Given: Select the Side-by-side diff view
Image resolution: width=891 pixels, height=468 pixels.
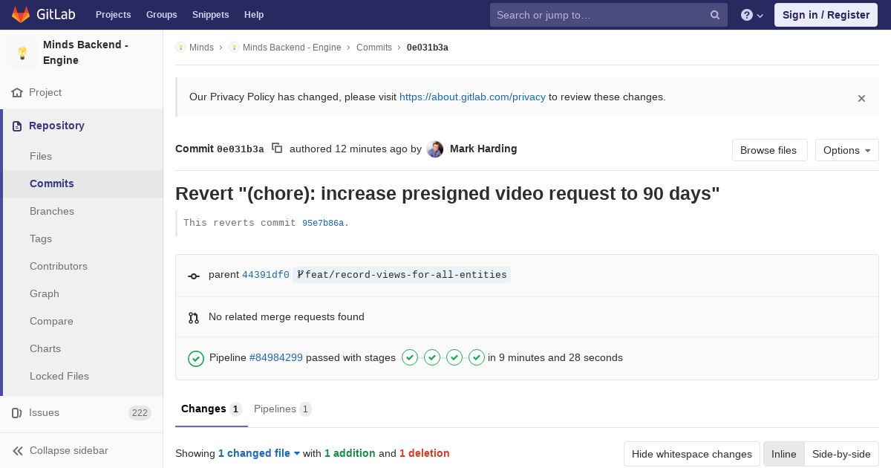Looking at the screenshot, I should coord(841,455).
